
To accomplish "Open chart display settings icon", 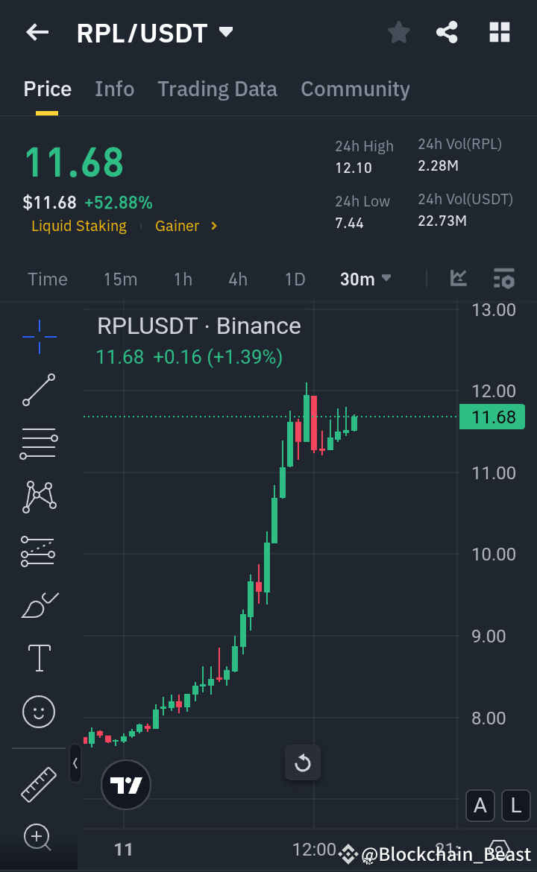I will click(504, 278).
